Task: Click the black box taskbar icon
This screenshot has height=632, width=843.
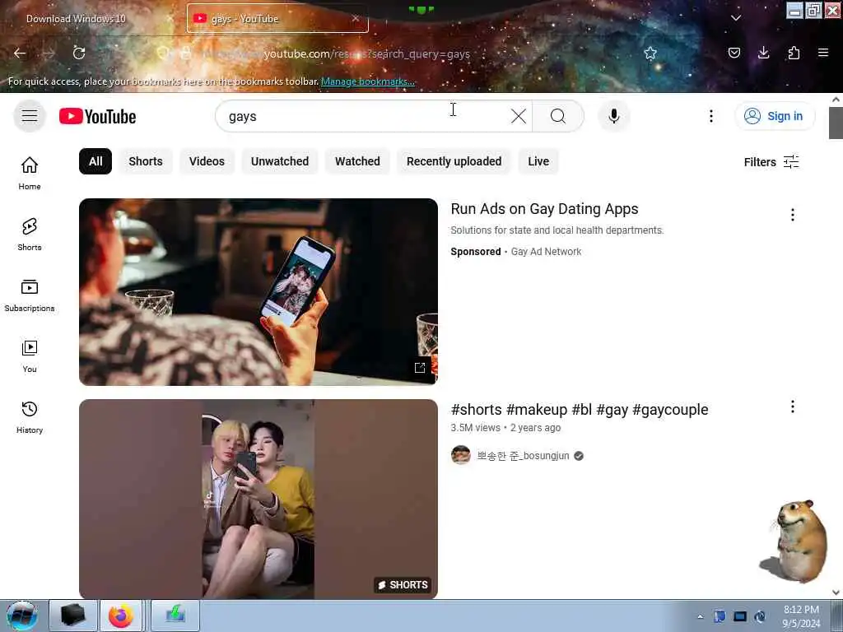Action: tap(73, 616)
